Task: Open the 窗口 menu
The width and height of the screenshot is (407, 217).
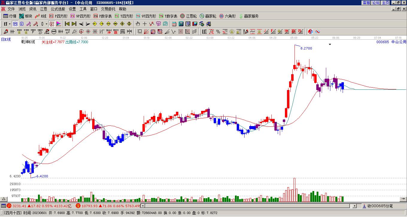Action: pos(94,9)
